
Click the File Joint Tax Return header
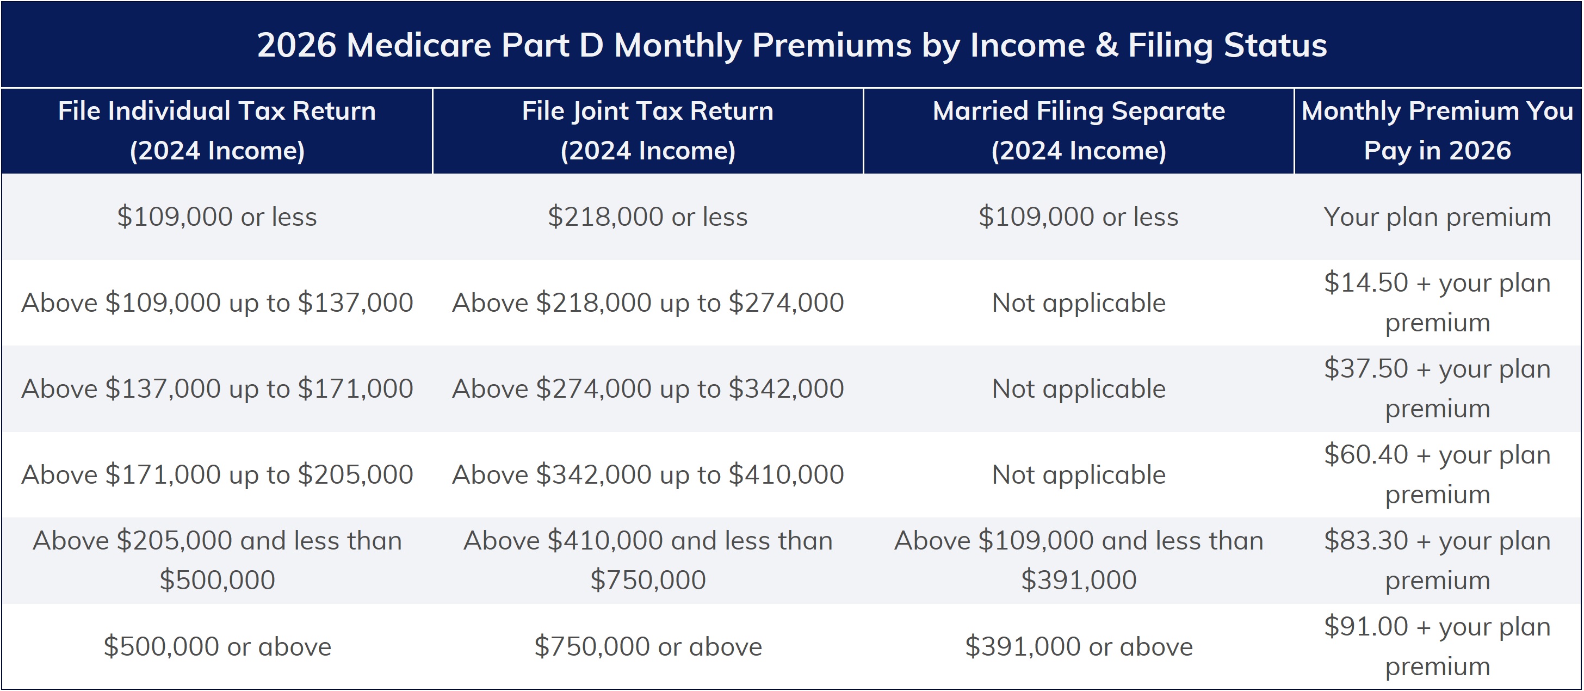coord(647,131)
